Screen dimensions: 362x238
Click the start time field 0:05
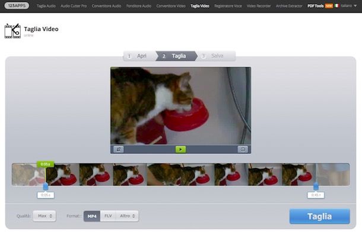[x=46, y=195]
